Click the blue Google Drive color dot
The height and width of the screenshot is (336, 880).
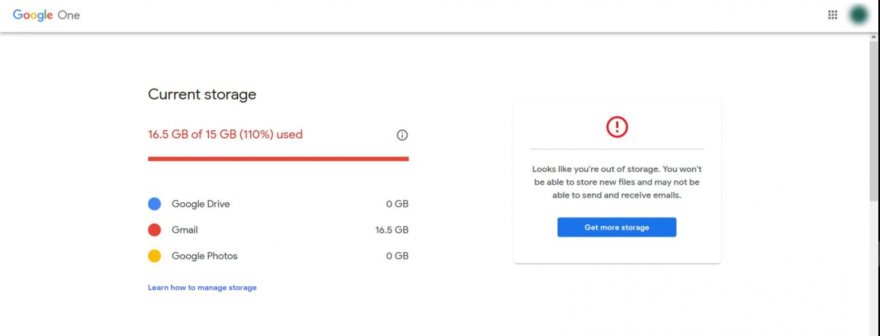coord(154,204)
